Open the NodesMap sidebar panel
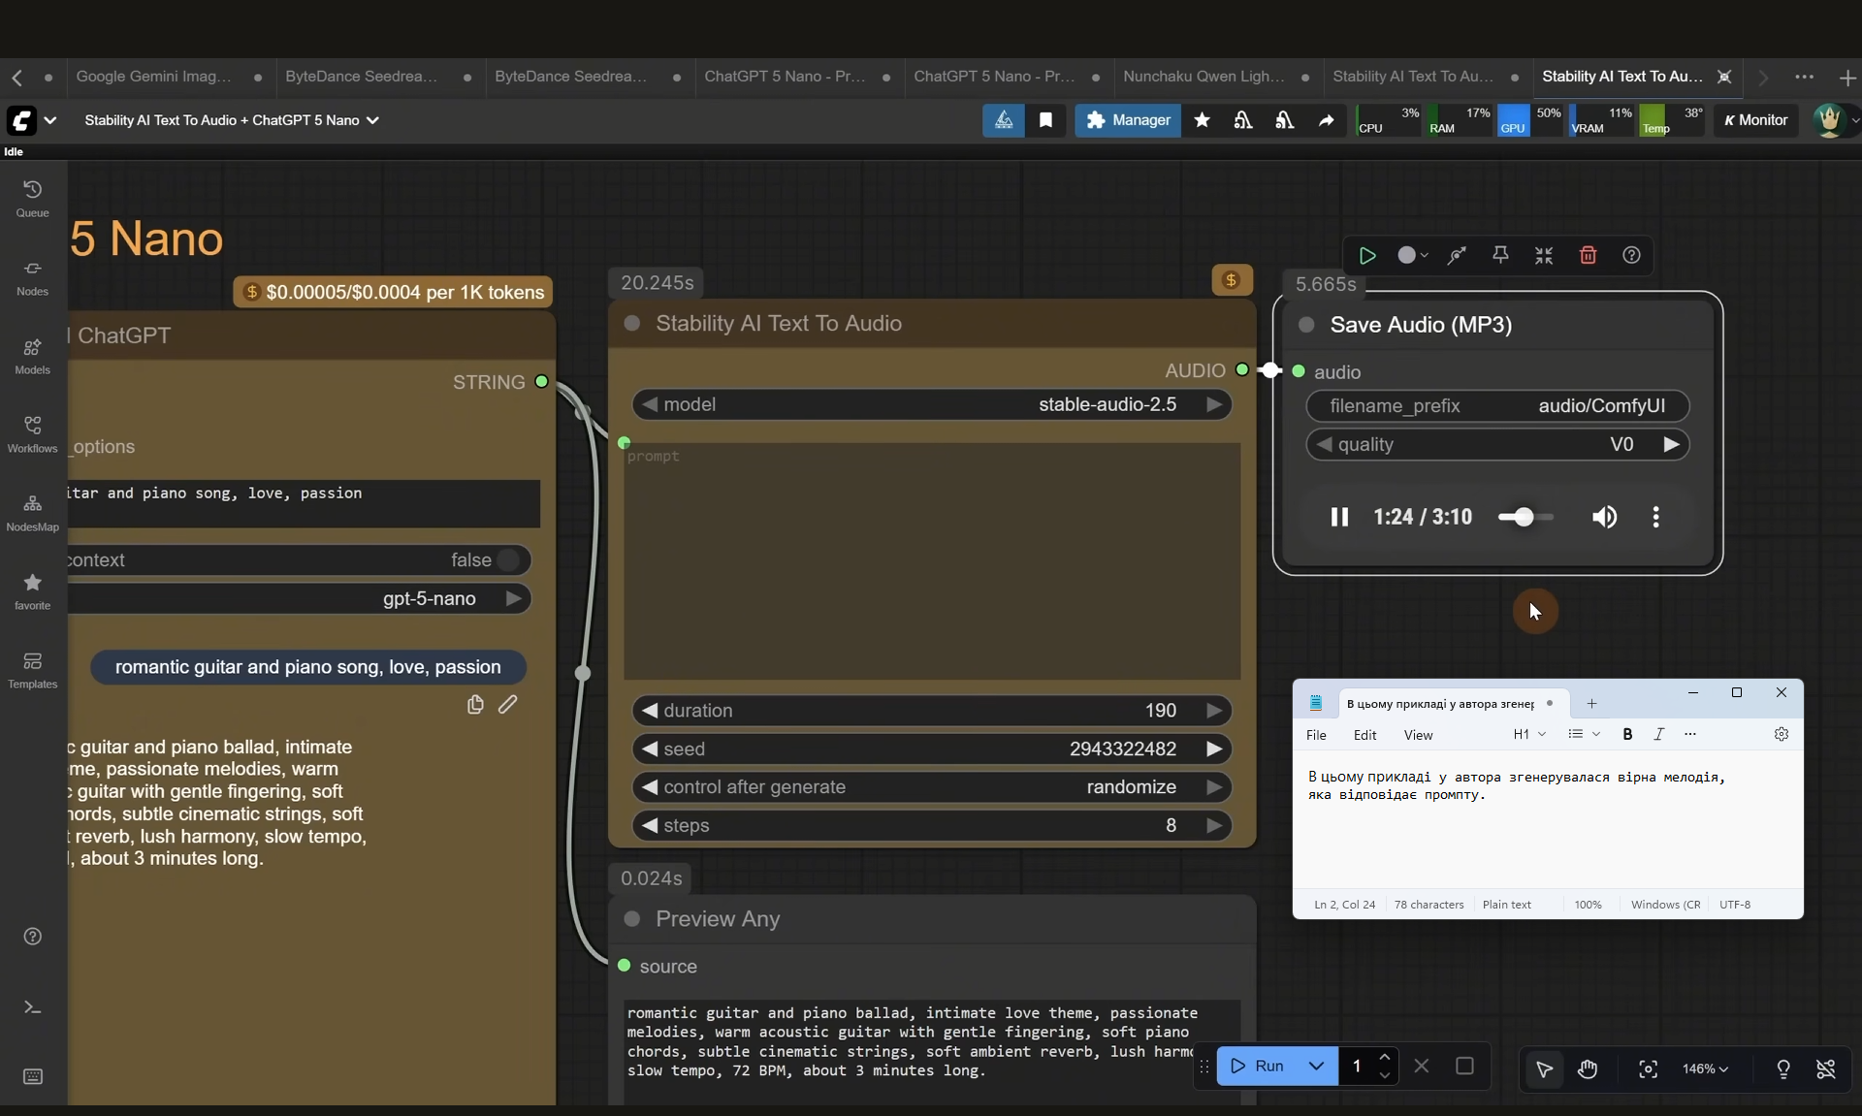The image size is (1862, 1116). click(x=32, y=512)
